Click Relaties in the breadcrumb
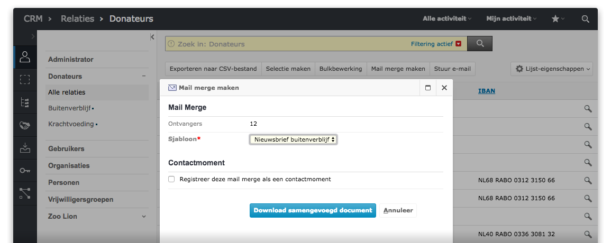 [77, 18]
